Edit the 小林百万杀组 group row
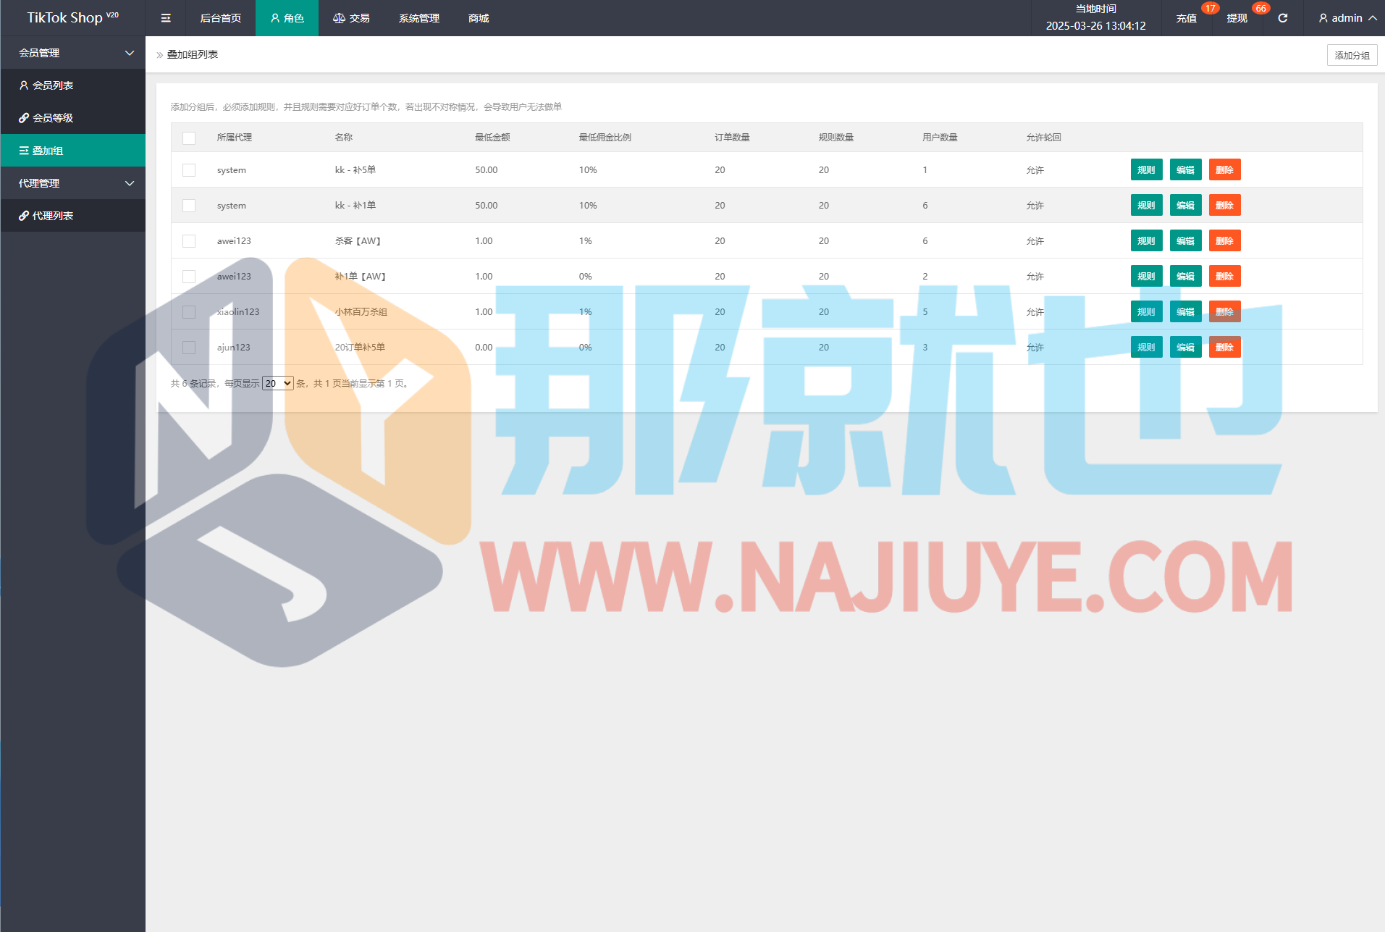The width and height of the screenshot is (1385, 932). tap(1185, 312)
